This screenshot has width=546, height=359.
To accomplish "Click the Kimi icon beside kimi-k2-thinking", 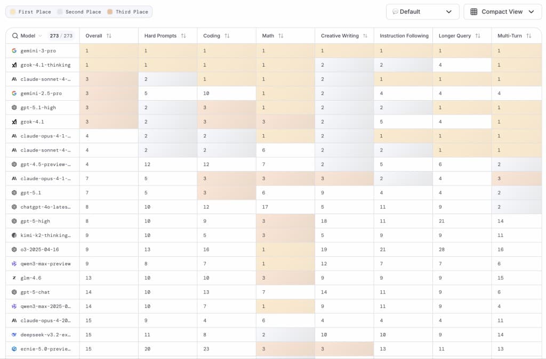I will click(13, 235).
